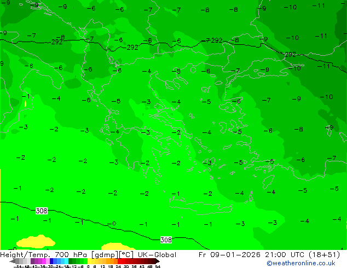
Task: Pick the dark blue band in the legend
Action: point(51,261)
